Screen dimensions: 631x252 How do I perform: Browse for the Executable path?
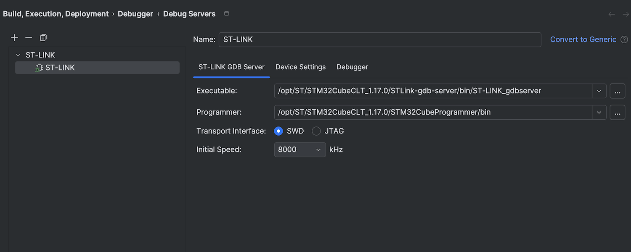pyautogui.click(x=617, y=91)
